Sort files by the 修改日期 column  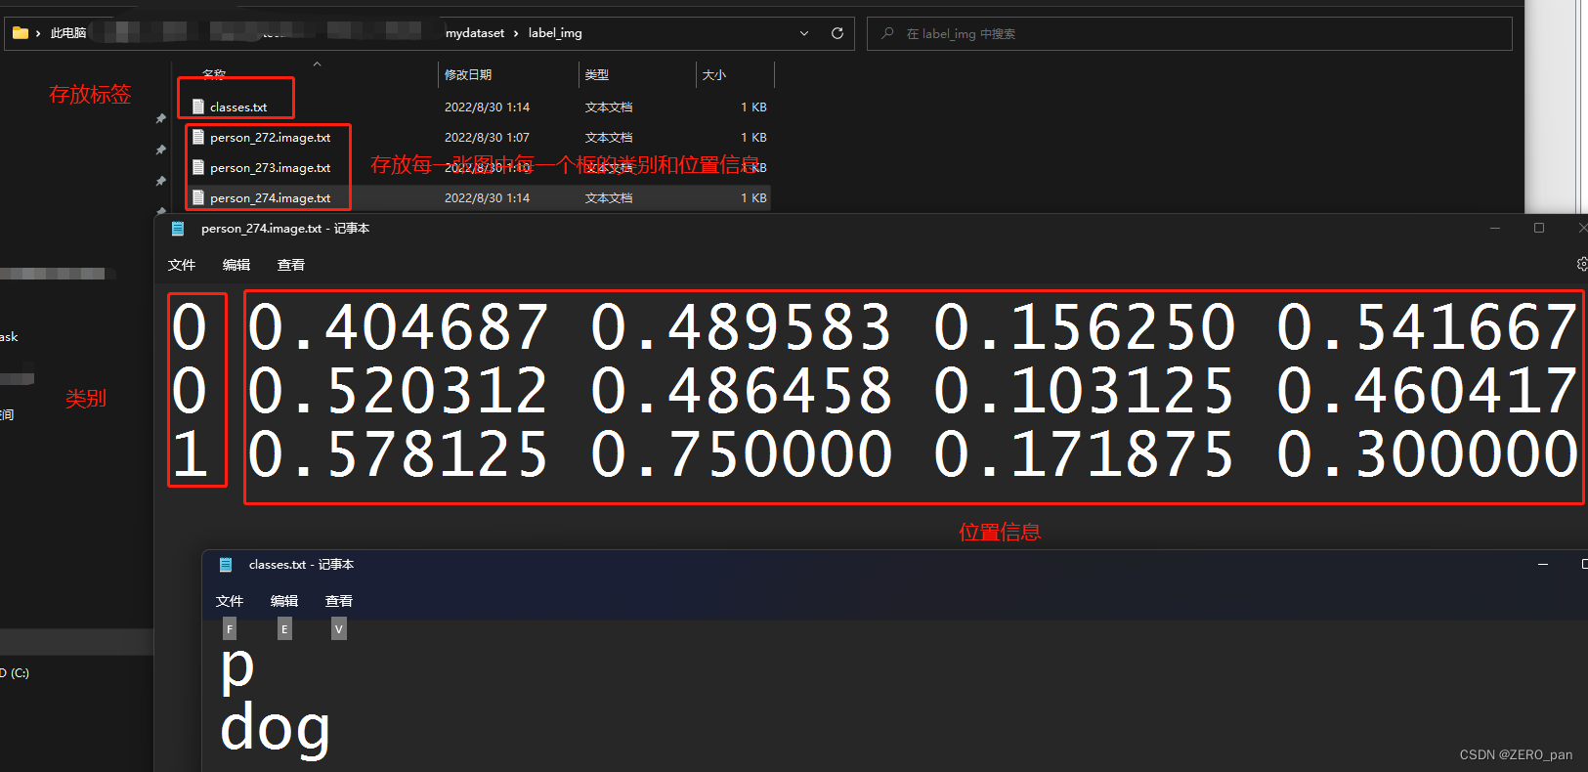468,75
